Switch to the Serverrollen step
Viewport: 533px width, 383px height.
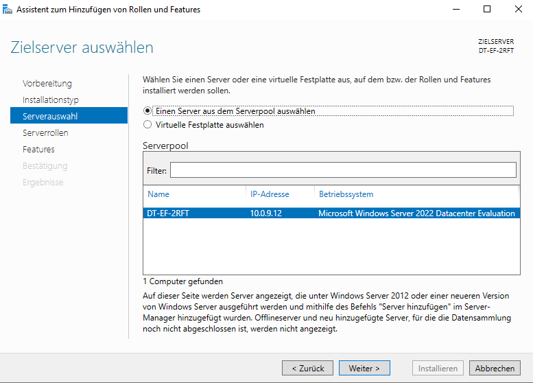point(45,133)
